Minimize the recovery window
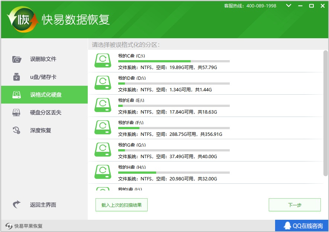Screen dimensions: 329x232 (x=300, y=6)
